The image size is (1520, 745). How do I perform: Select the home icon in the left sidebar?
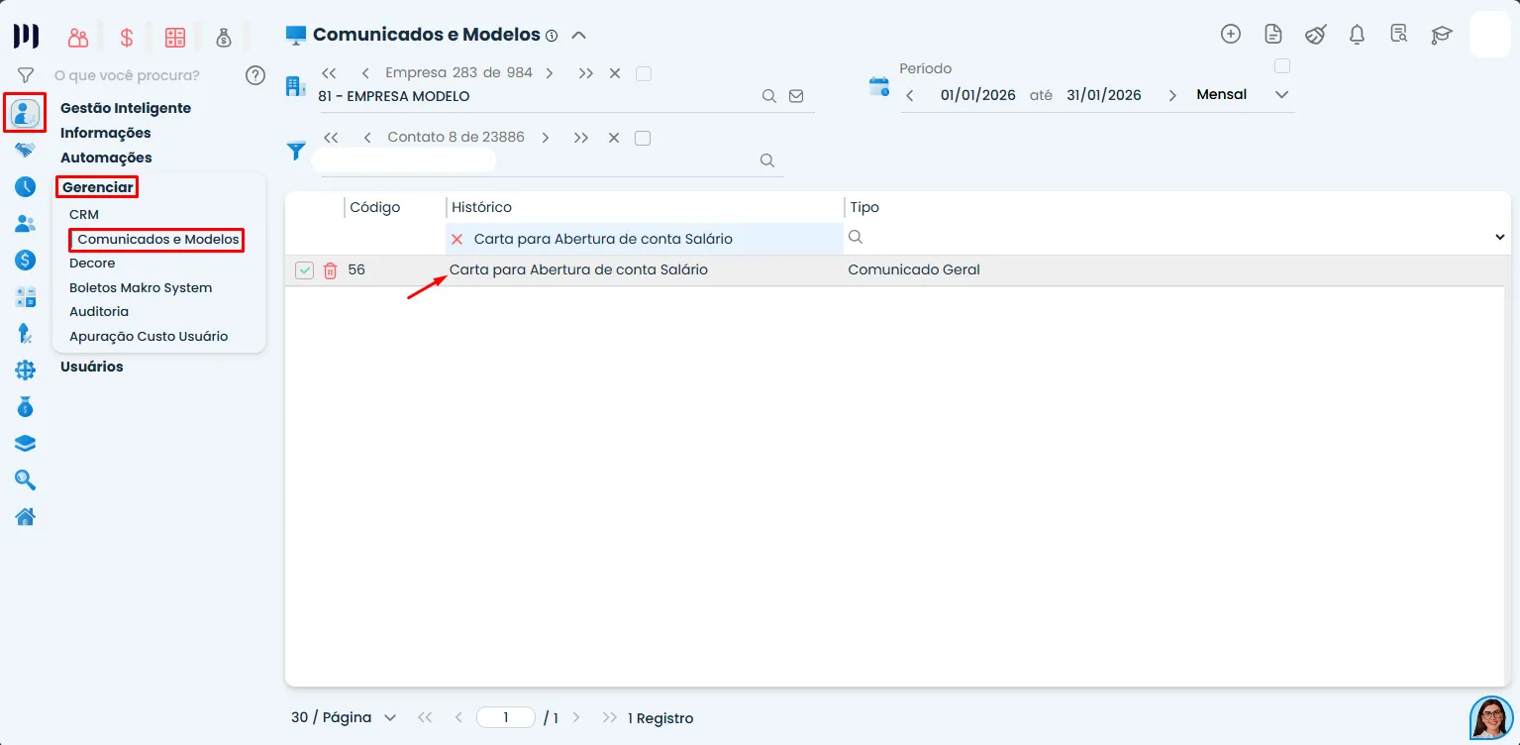coord(25,516)
